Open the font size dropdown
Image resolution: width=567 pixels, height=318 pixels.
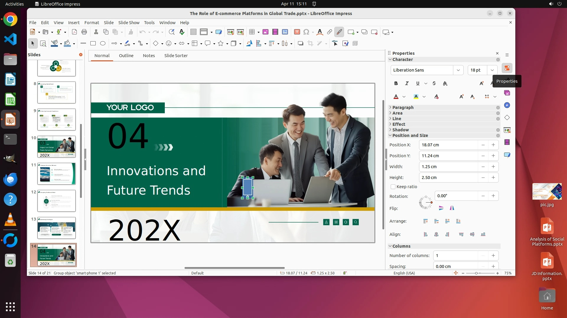[492, 70]
